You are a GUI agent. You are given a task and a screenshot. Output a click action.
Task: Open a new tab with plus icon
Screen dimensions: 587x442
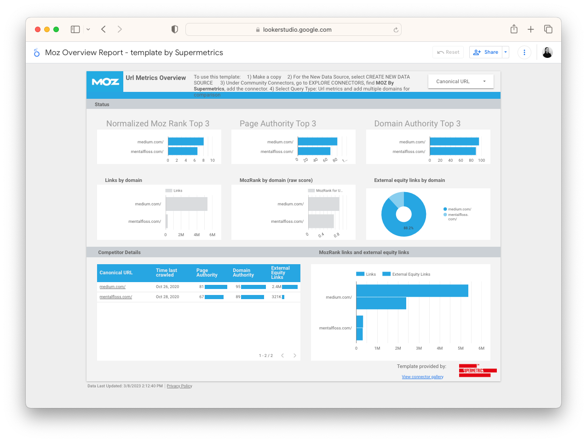click(531, 29)
